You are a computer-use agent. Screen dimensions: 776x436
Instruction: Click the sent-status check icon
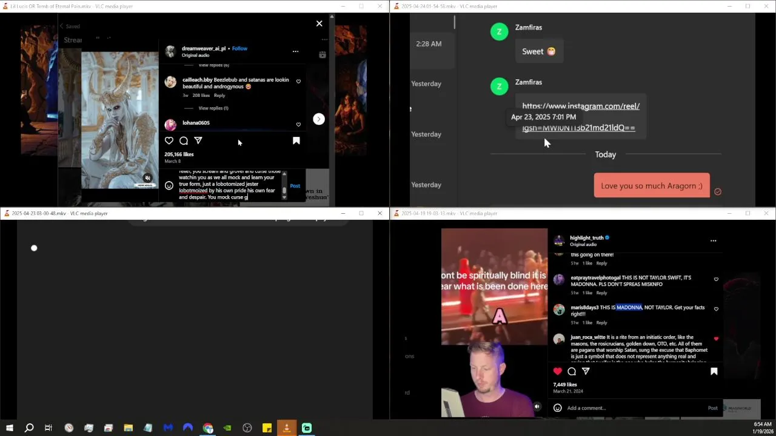(x=718, y=191)
